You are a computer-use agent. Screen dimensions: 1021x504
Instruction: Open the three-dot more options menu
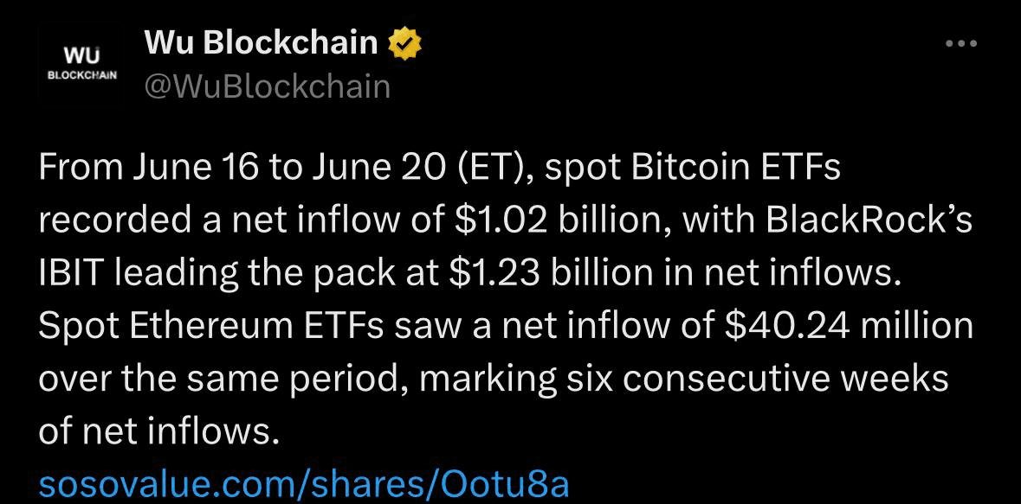coord(961,43)
